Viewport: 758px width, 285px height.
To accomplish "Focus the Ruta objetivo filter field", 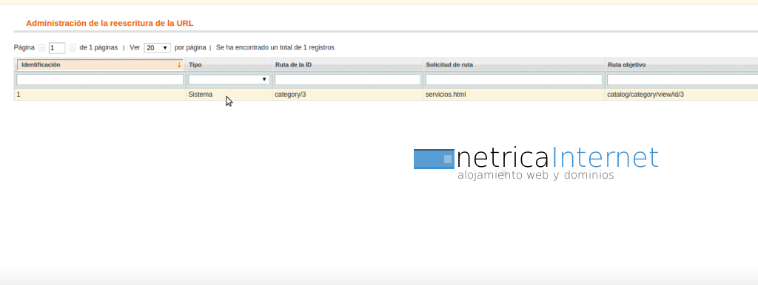I will [682, 80].
